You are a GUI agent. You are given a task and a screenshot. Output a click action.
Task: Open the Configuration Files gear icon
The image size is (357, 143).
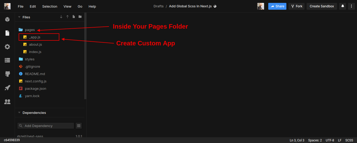pos(7,47)
